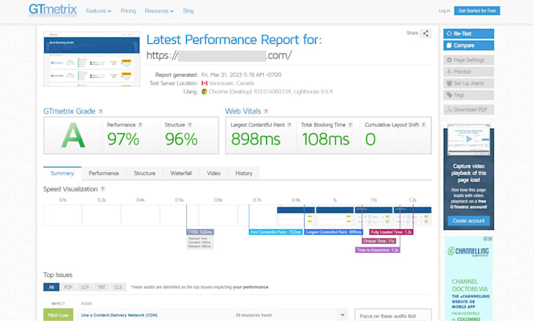Click the 108ms blocking time value
The width and height of the screenshot is (534, 321).
326,139
